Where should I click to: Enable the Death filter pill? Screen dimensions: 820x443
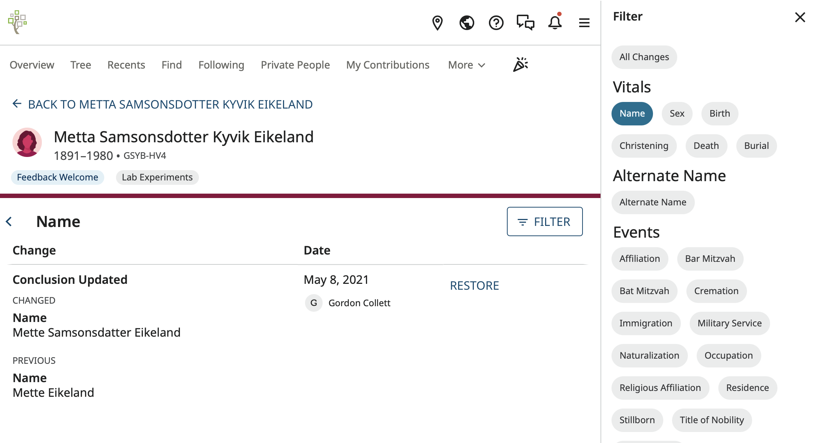click(706, 146)
